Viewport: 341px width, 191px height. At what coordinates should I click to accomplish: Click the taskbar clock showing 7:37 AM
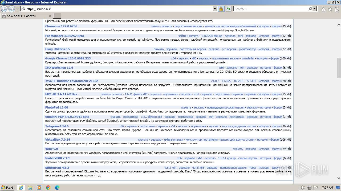pos(327,188)
